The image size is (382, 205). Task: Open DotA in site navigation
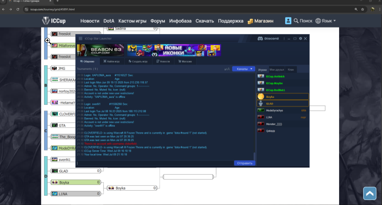[109, 21]
